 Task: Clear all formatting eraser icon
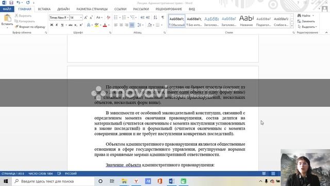(108, 18)
